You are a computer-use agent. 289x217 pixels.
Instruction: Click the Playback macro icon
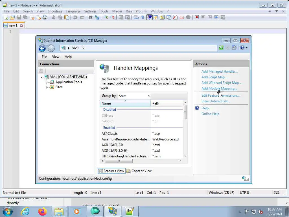pos(210,17)
